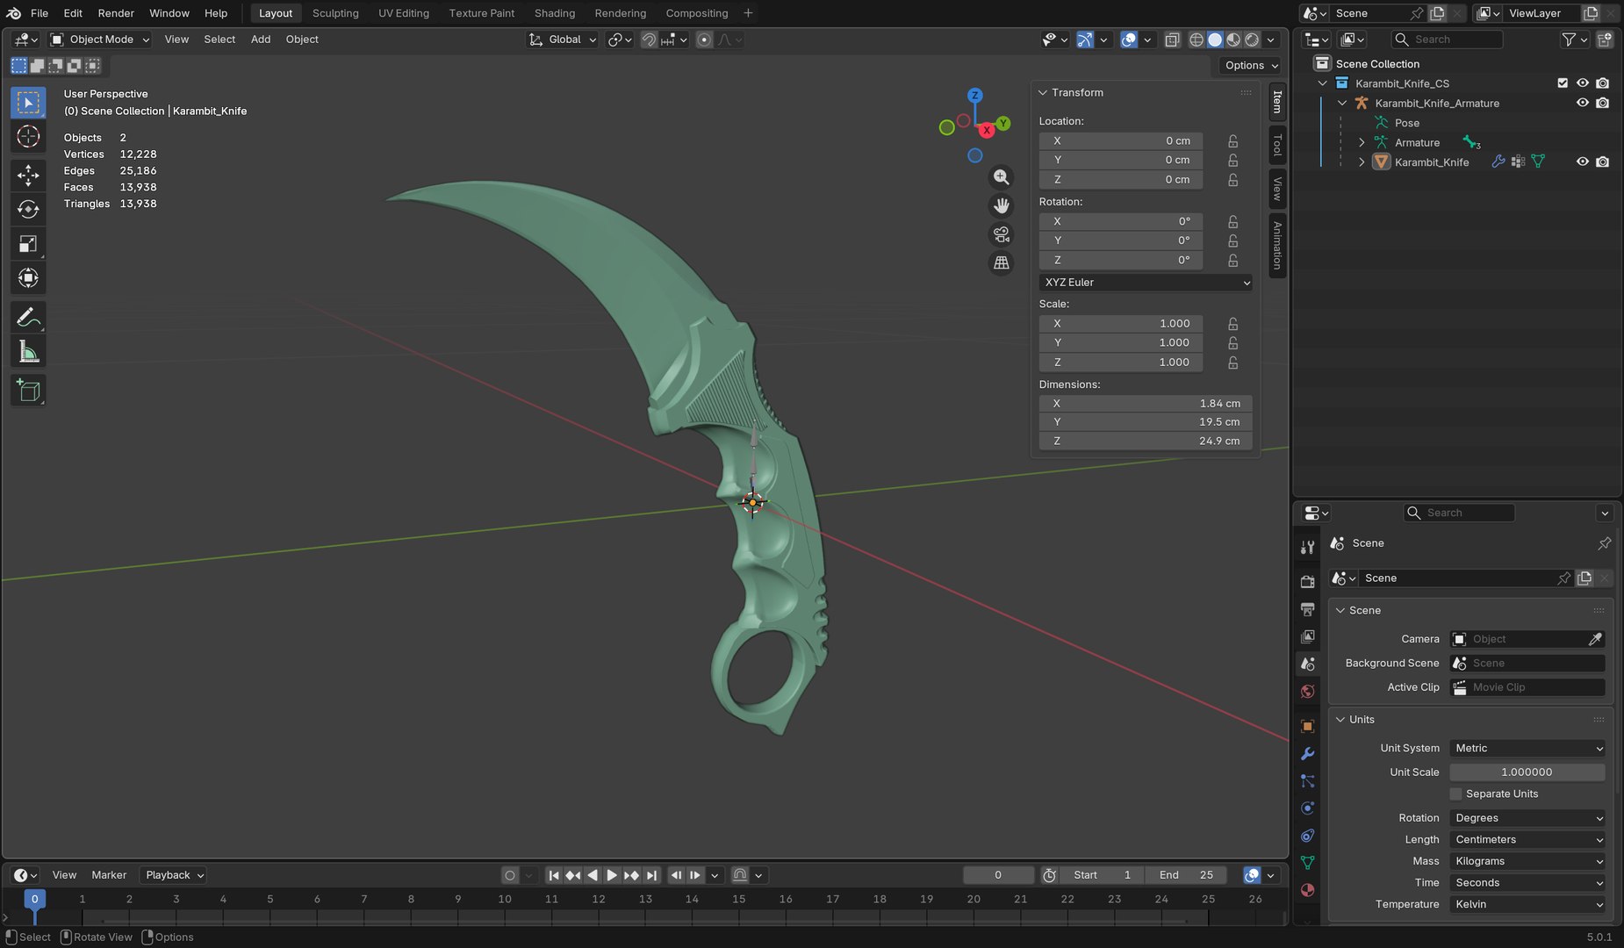The image size is (1624, 948).
Task: Exclude Karambit_Knife_CS collection checkbox
Action: 1563,83
